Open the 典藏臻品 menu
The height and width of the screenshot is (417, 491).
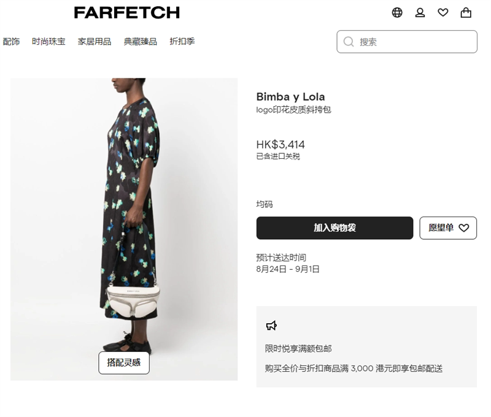[141, 41]
